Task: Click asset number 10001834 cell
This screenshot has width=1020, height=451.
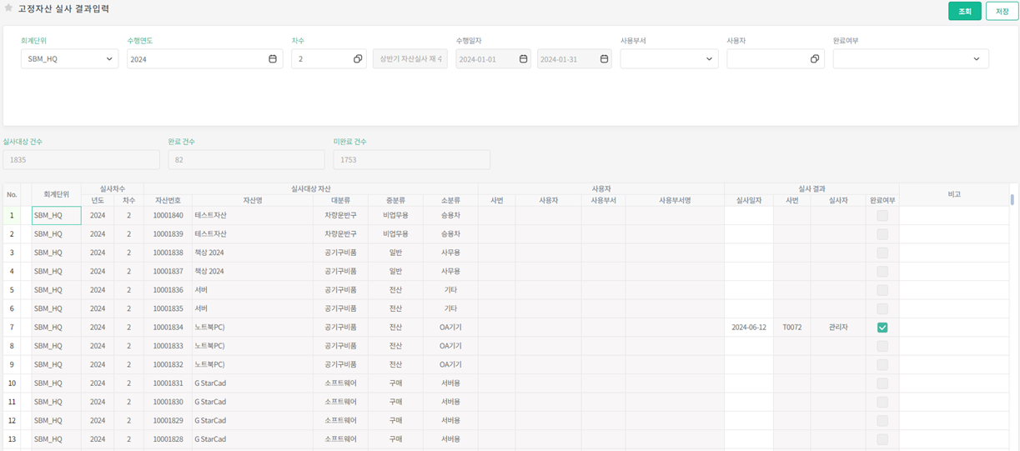Action: click(x=168, y=328)
